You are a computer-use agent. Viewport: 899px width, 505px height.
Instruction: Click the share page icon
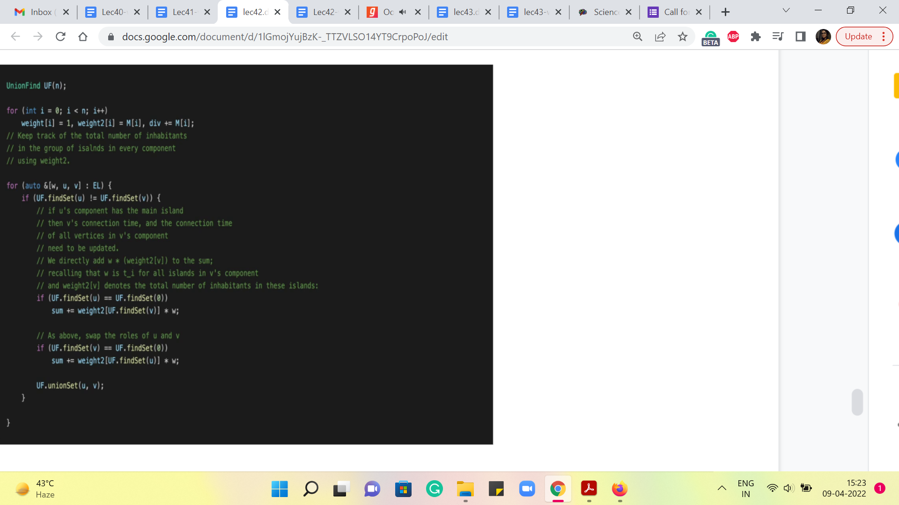pos(660,36)
